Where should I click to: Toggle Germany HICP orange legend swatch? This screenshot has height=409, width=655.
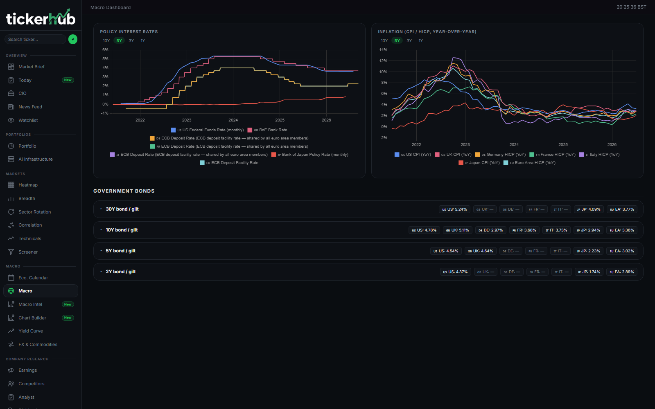click(477, 155)
